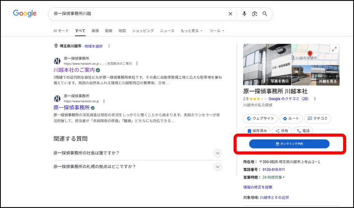Image resolution: width=354 pixels, height=208 pixels.
Task: Click the 保存済み bookmark button
Action: click(257, 131)
